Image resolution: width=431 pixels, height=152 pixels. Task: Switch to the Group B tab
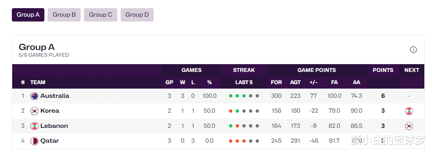coord(64,15)
